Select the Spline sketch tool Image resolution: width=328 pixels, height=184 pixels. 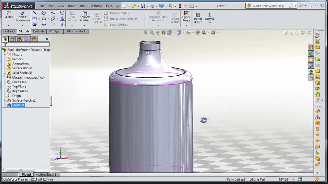(x=53, y=13)
